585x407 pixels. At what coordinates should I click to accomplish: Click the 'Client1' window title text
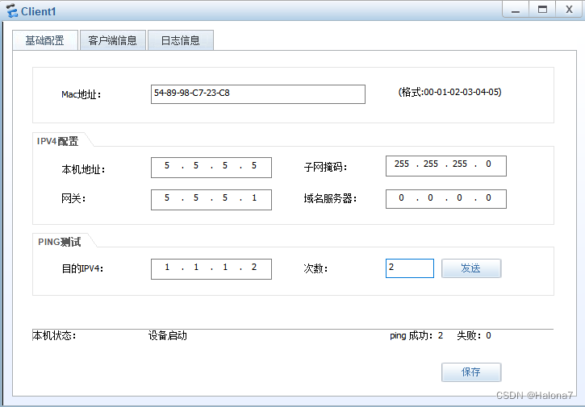pos(39,11)
